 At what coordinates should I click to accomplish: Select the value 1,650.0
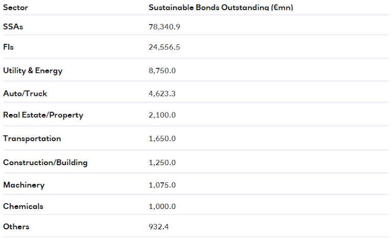tap(162, 139)
